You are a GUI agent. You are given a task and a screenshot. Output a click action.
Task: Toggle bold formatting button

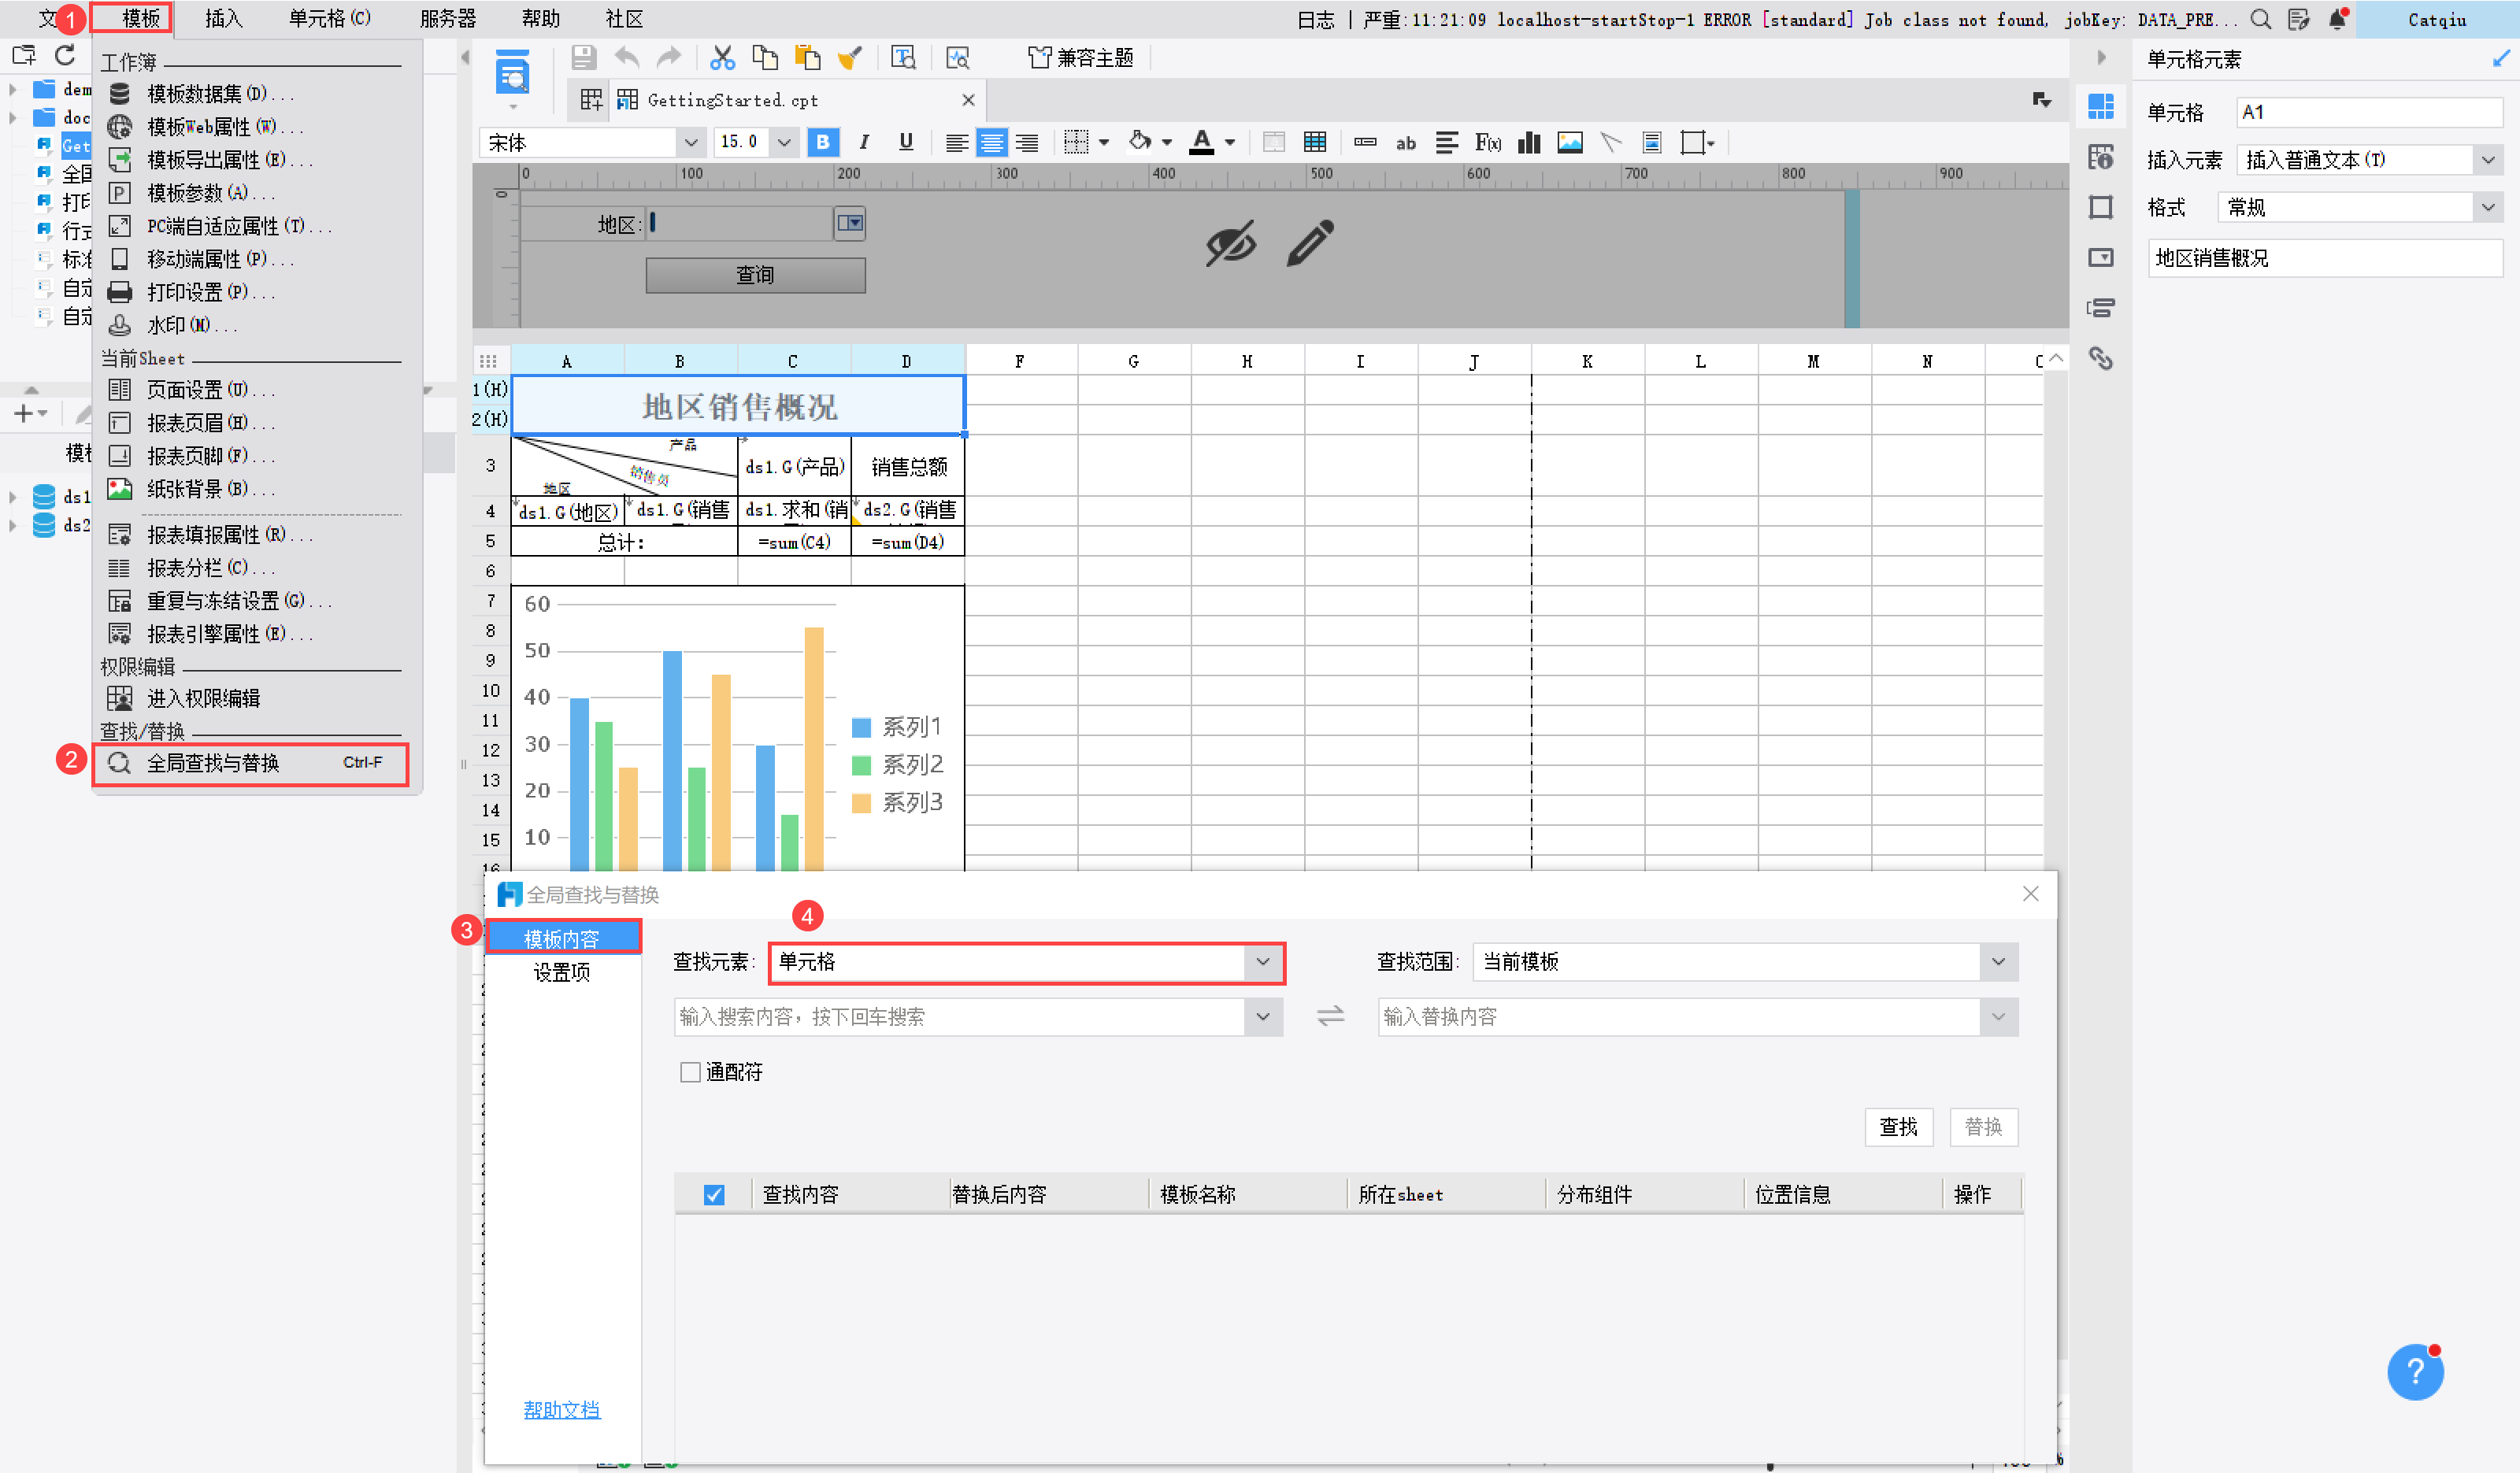tap(822, 142)
